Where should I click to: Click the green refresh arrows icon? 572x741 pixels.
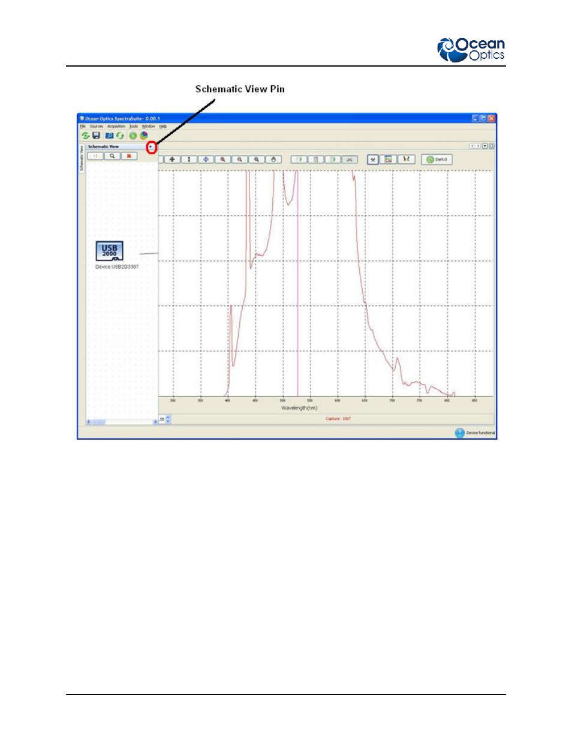(x=120, y=136)
